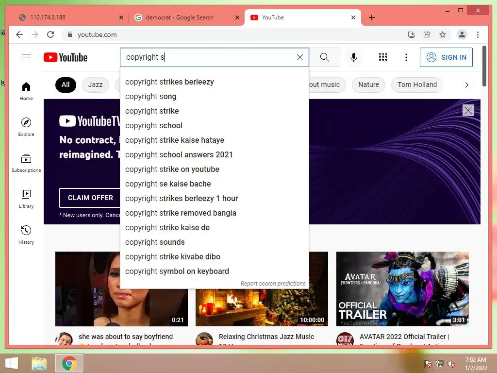
Task: Dismiss the YouTube TV banner ad
Action: pos(468,110)
